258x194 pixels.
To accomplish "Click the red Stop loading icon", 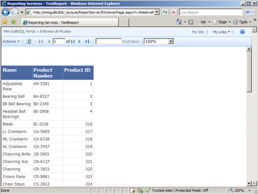I will pyautogui.click(x=173, y=12).
